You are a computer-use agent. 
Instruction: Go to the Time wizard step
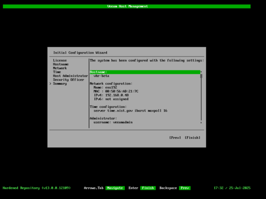tap(57, 72)
